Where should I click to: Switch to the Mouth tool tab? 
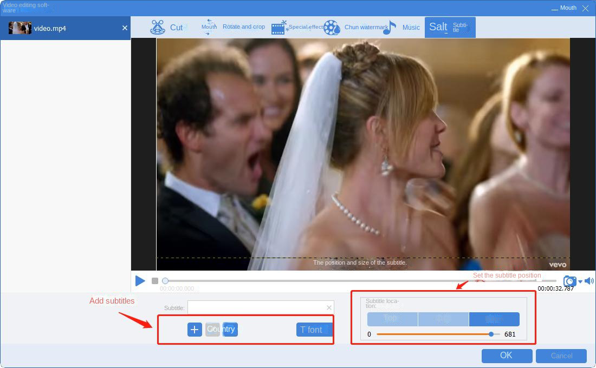point(209,26)
